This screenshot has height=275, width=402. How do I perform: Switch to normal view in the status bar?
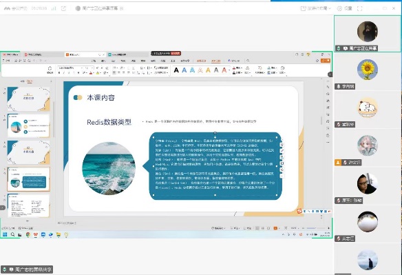257,228
